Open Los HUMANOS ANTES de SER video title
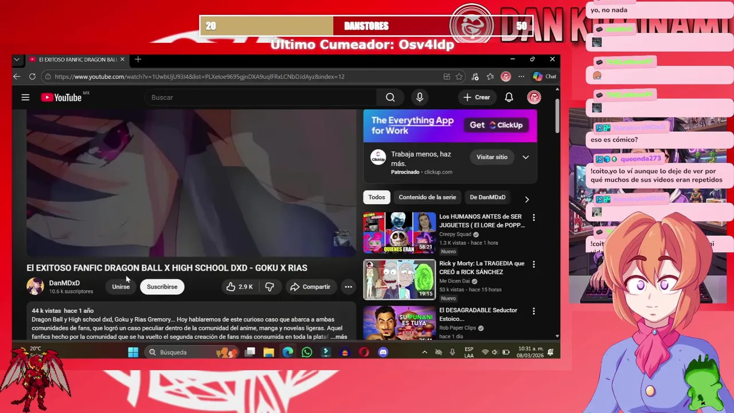 (x=482, y=221)
